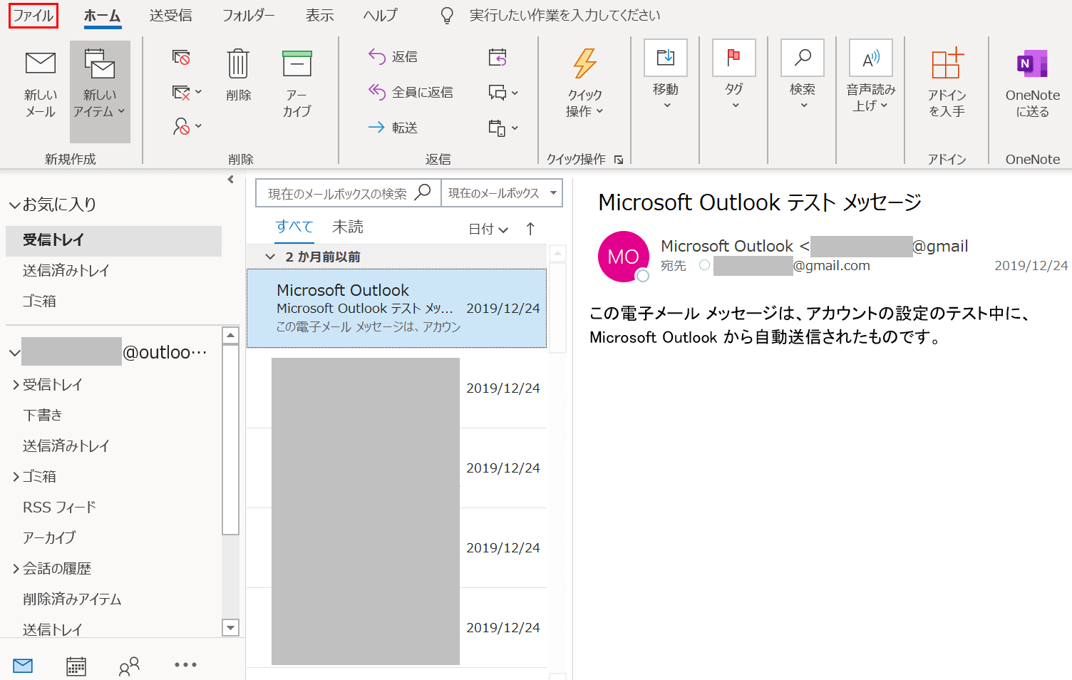Send to OneNote icon
Image resolution: width=1072 pixels, height=680 pixels.
point(1032,64)
